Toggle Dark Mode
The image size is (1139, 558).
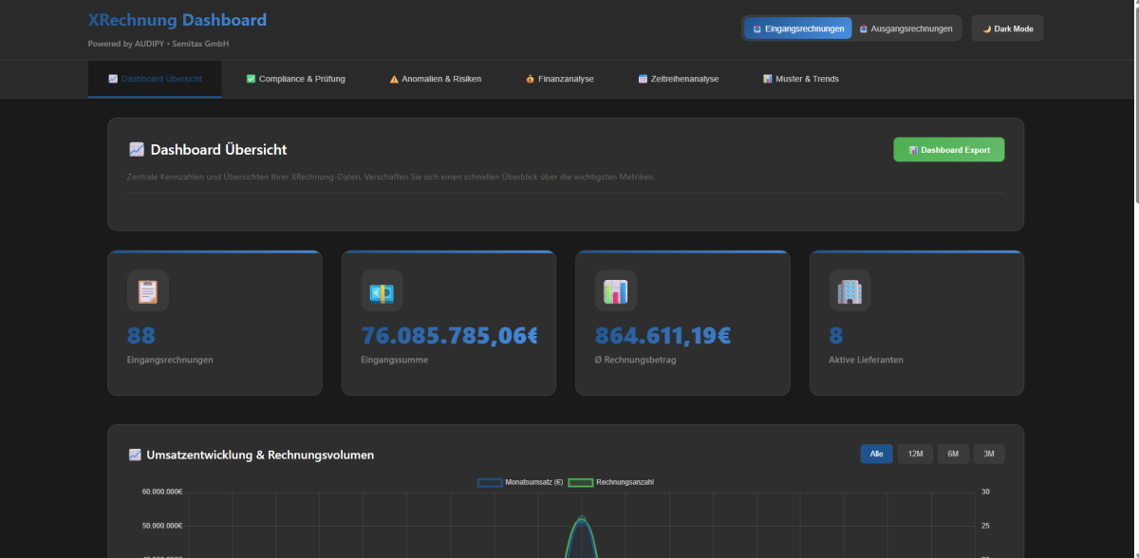point(1007,28)
